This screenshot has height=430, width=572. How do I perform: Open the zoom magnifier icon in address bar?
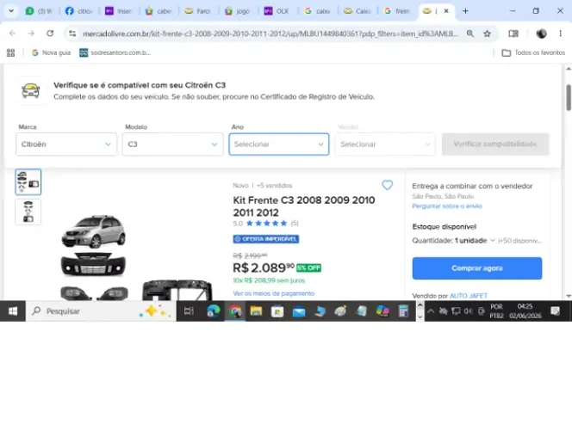pyautogui.click(x=470, y=34)
